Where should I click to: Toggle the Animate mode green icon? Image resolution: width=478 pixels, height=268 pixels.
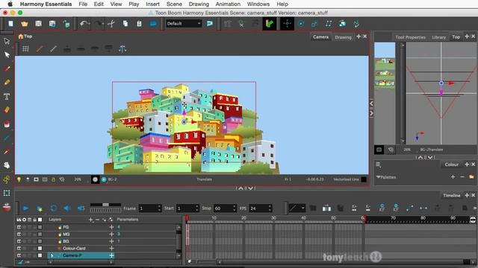click(x=270, y=23)
